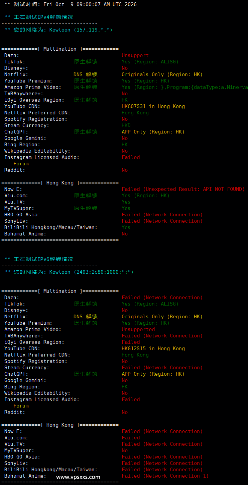Screen dimensions: 248x485
Task: Click the "[ Hong Kong ]" header in the IPv4 section
Action: [x=60, y=183]
